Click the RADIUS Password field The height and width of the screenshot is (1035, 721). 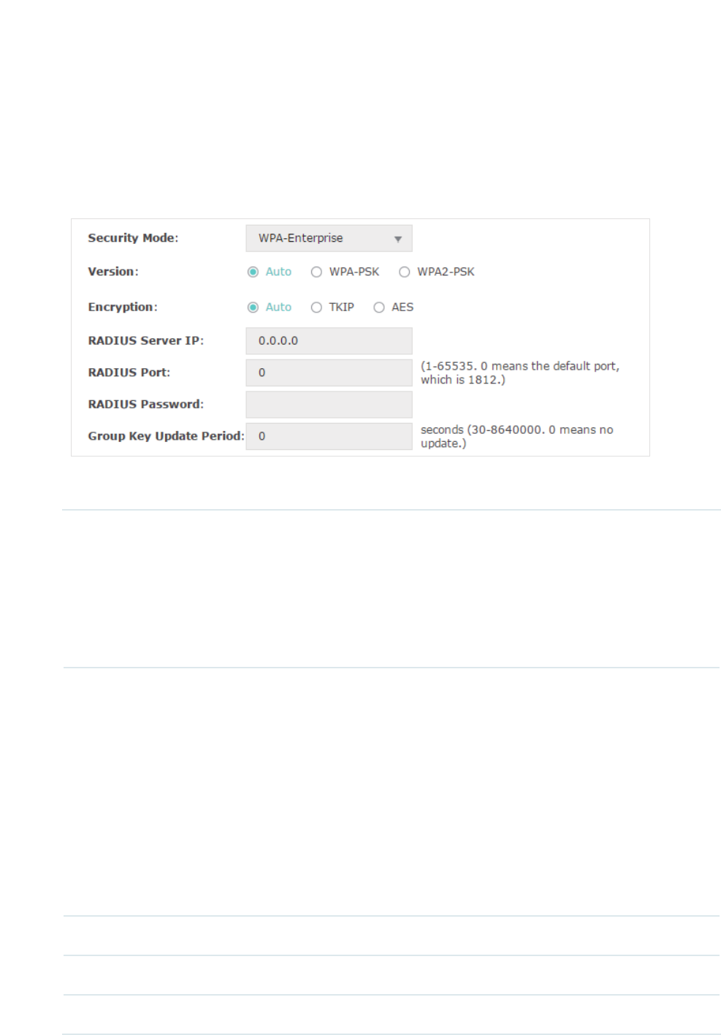(x=329, y=405)
